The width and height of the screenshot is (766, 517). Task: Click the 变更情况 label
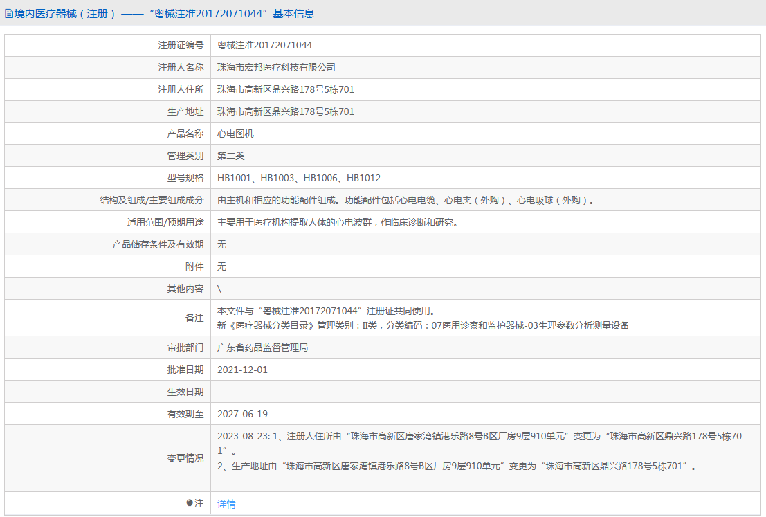185,458
